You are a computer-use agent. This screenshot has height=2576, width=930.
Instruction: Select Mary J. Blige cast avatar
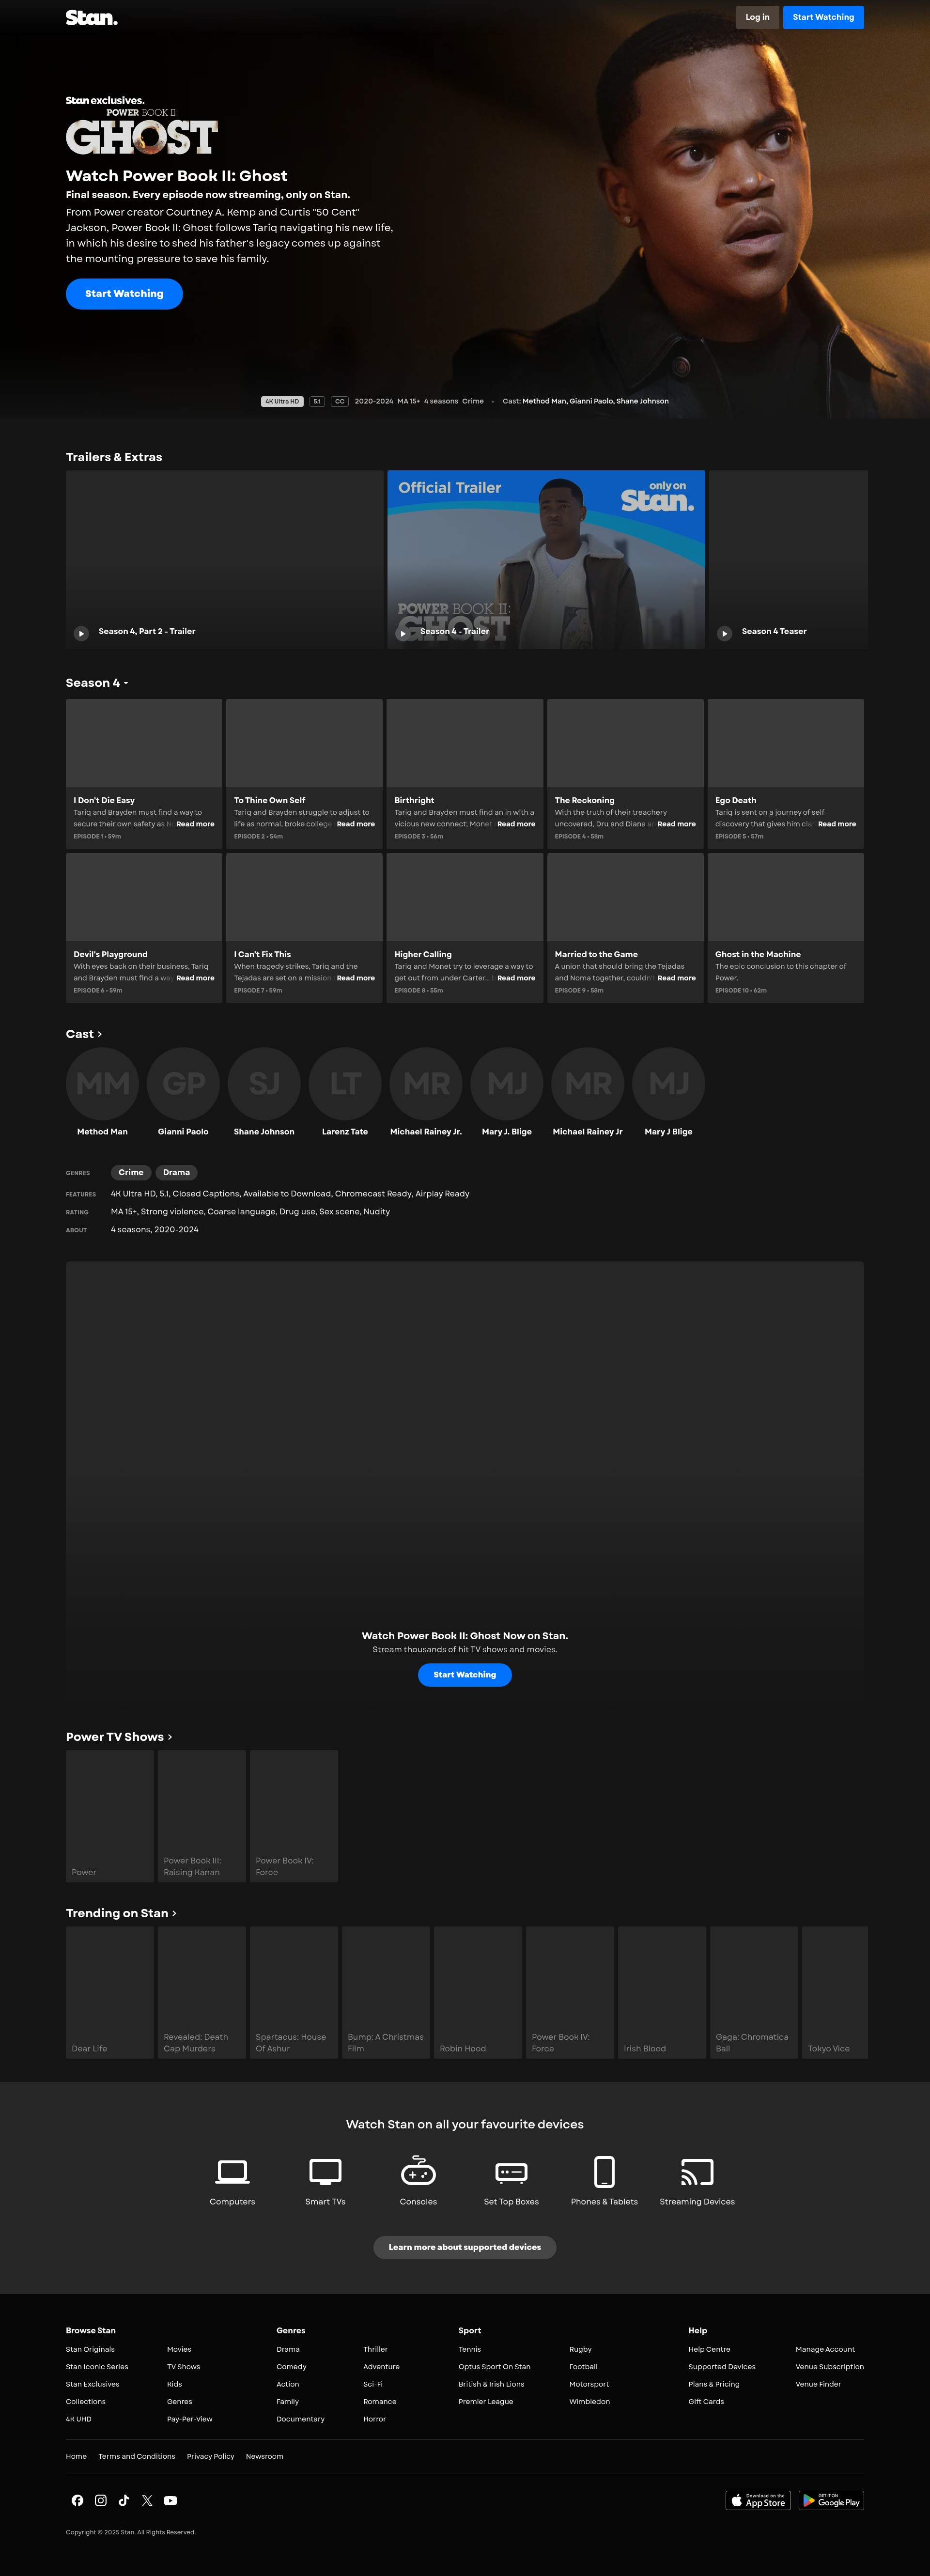(507, 1083)
